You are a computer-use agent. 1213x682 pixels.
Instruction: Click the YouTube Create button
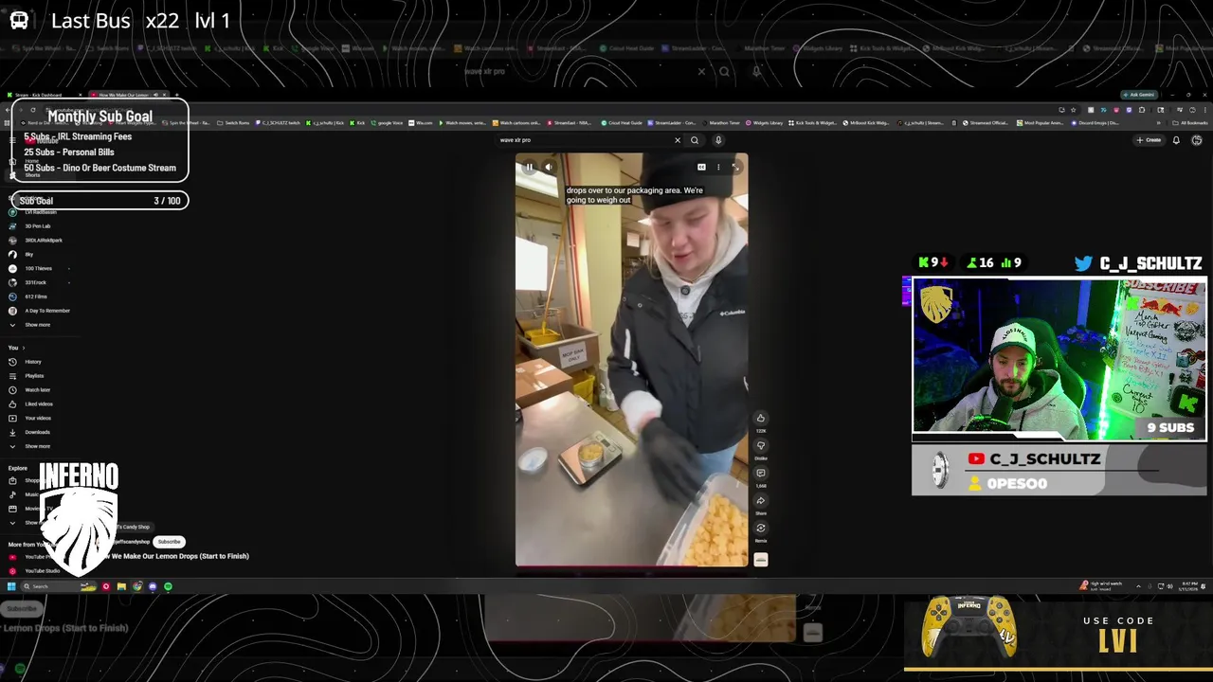point(1149,140)
